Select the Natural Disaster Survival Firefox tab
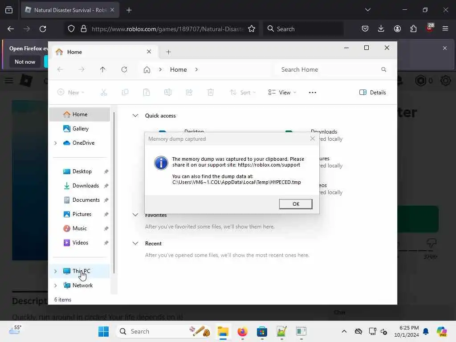 pyautogui.click(x=70, y=10)
